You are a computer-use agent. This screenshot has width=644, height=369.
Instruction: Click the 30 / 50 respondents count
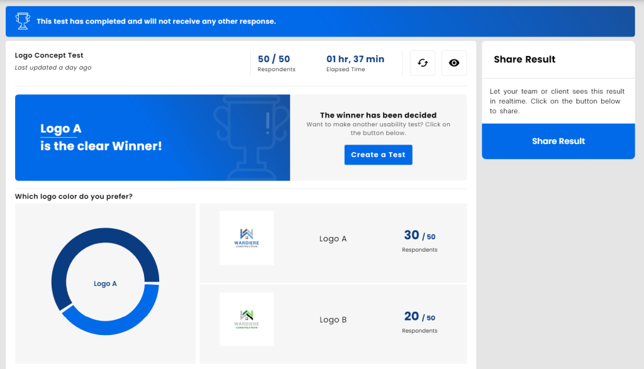[419, 236]
